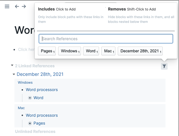
Task: Click the bullet beside Word block
Action: coord(30,98)
